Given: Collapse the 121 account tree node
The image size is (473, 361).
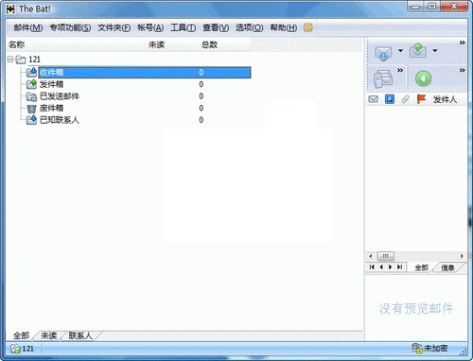Looking at the screenshot, I should coord(10,59).
